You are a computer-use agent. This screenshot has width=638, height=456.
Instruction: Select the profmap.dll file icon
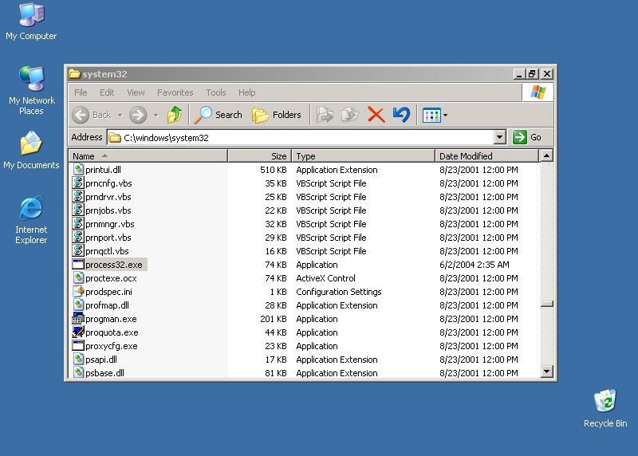78,305
